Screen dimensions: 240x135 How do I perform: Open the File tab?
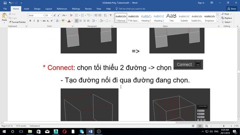(5, 9)
